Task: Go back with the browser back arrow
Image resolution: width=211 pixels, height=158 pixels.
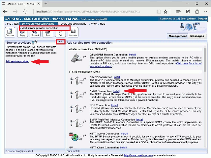Action: pyautogui.click(x=5, y=12)
